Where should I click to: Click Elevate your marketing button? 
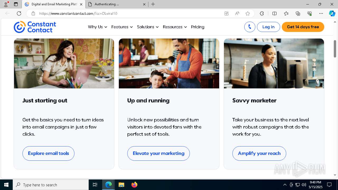pyautogui.click(x=158, y=153)
